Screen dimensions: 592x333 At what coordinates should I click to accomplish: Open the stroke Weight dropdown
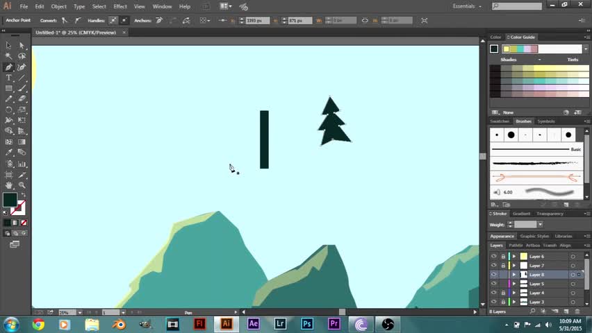(541, 225)
